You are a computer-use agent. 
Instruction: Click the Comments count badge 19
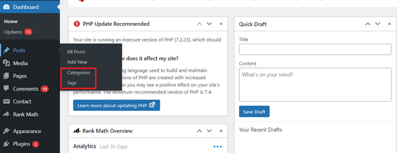click(x=45, y=89)
